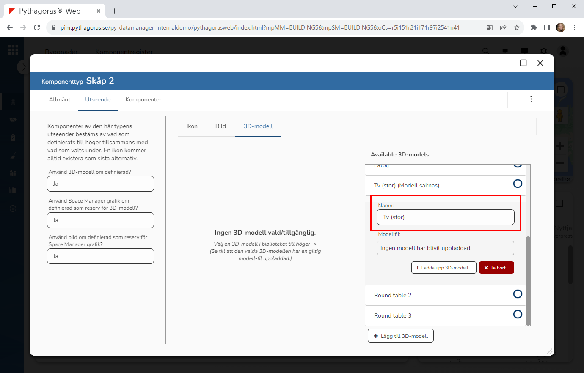584x373 pixels.
Task: Maximize the Skåp 2 dialog window
Action: click(523, 63)
